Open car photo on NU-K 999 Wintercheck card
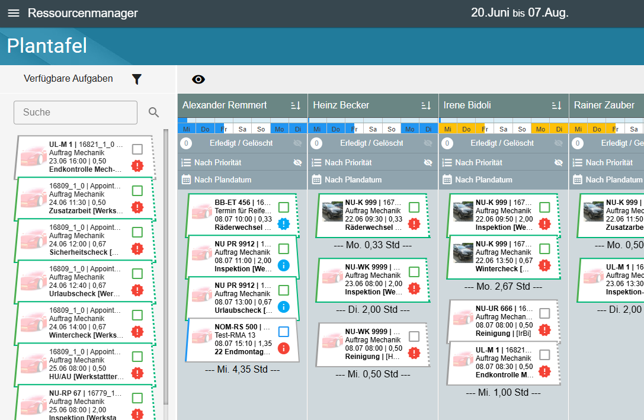The height and width of the screenshot is (420, 644). 463,253
